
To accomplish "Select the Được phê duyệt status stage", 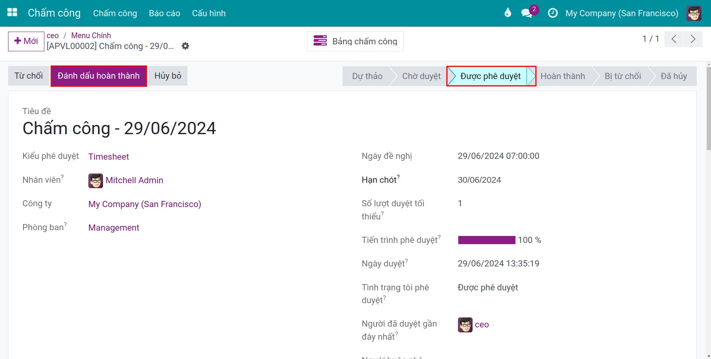I will tap(490, 76).
